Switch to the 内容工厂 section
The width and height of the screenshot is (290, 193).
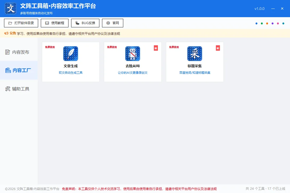[19, 70]
